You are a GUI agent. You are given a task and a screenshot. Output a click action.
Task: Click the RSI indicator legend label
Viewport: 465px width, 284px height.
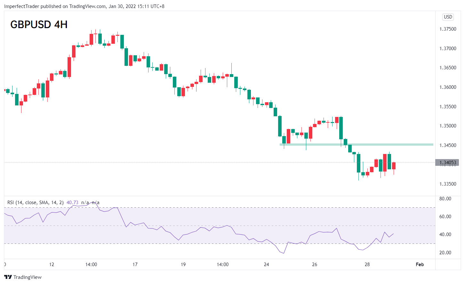36,203
